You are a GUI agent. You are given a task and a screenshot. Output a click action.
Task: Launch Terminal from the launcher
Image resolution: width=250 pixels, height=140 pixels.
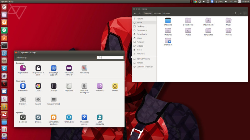(4, 45)
